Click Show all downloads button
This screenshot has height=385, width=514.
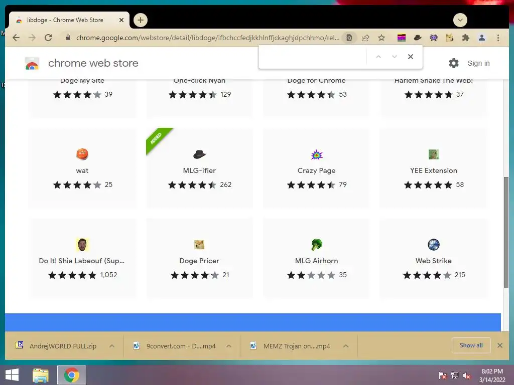pos(471,345)
